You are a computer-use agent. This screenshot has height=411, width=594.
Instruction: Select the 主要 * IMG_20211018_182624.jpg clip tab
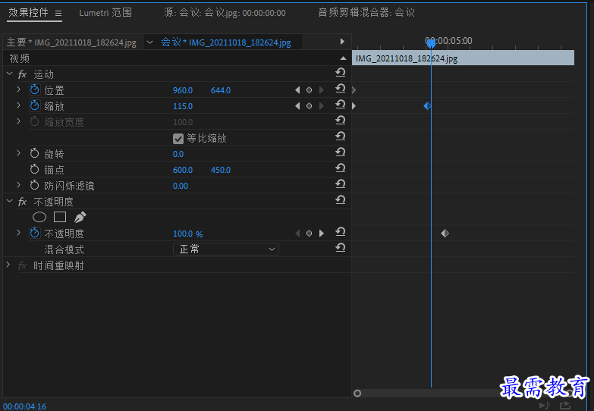71,42
